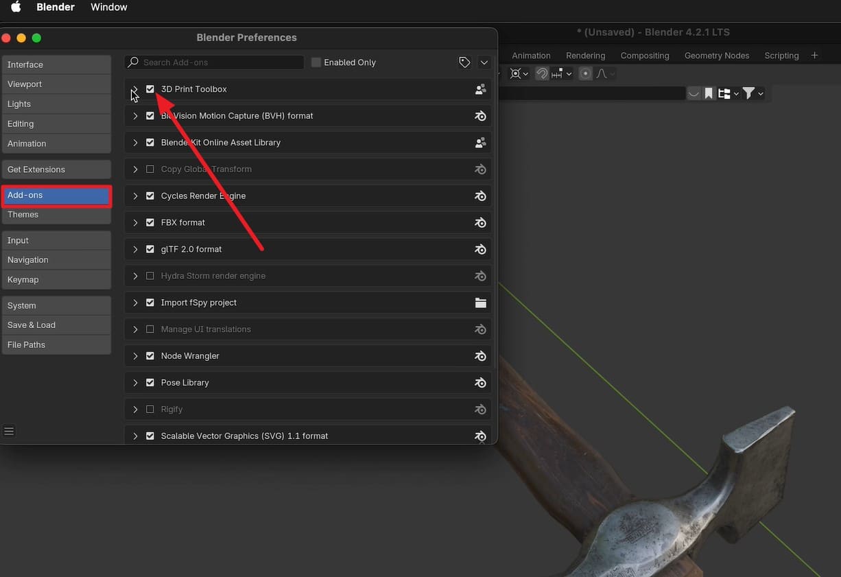Go to the Get Extensions section

coord(36,169)
